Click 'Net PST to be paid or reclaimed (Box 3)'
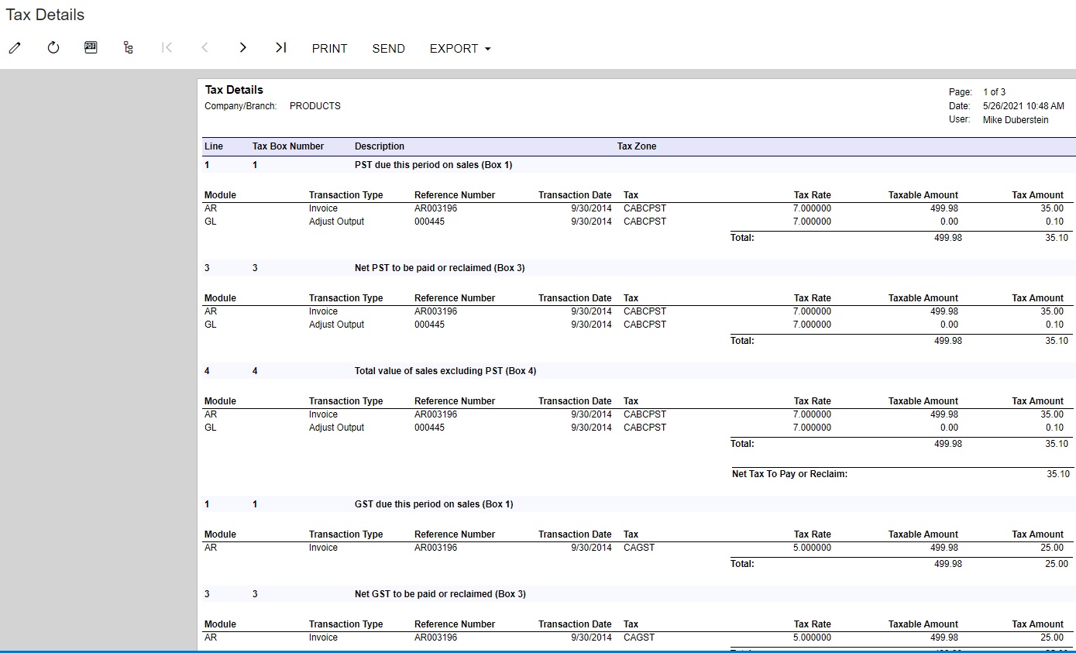The width and height of the screenshot is (1076, 653). pos(440,268)
